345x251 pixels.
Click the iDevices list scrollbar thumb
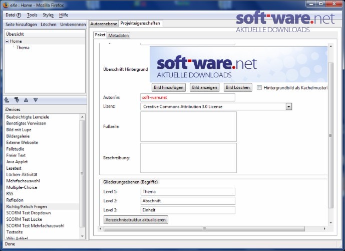82,174
